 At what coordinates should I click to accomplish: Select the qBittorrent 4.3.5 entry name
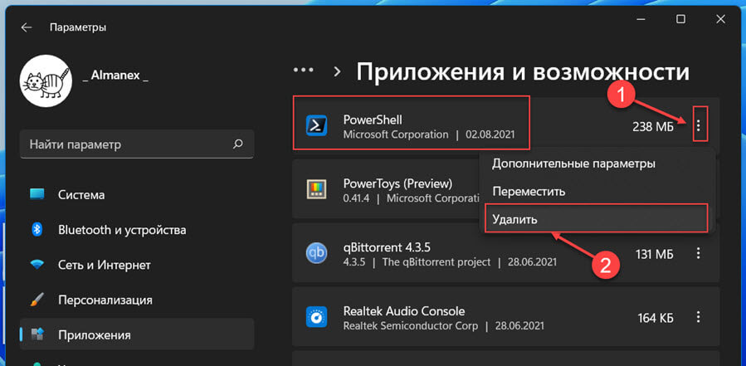pyautogui.click(x=387, y=247)
